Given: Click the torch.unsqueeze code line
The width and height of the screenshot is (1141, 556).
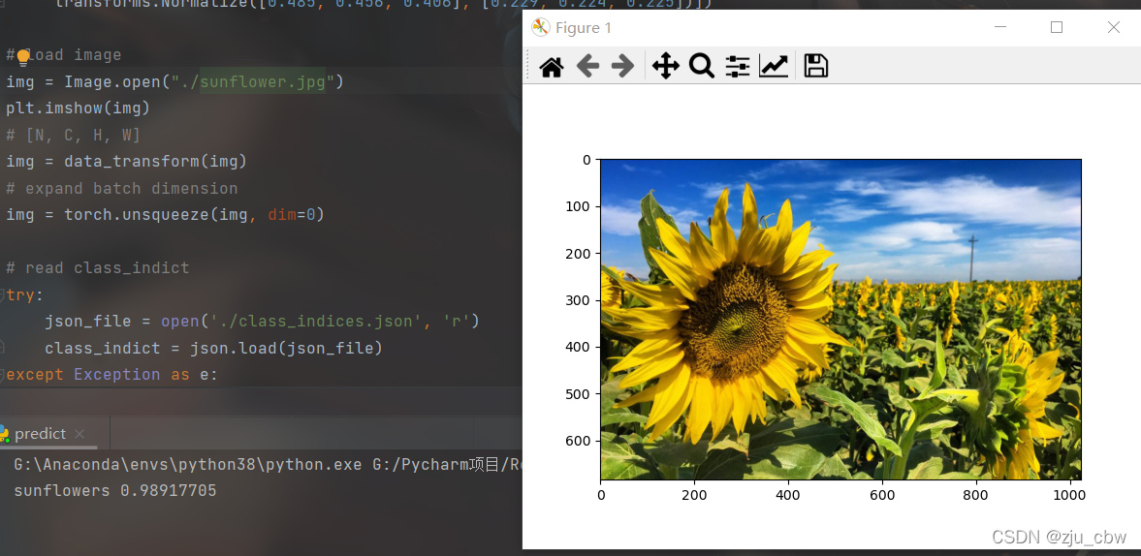Looking at the screenshot, I should (x=165, y=215).
